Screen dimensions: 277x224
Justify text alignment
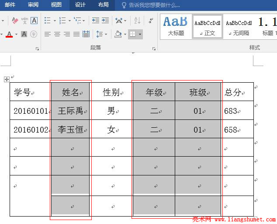pyautogui.click(x=76, y=34)
